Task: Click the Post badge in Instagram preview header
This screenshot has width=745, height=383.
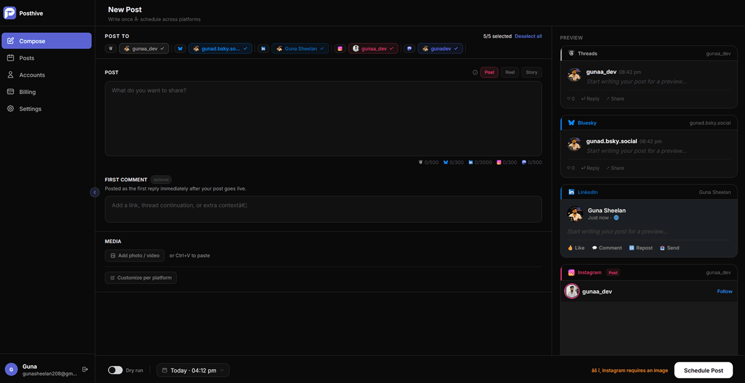Action: pyautogui.click(x=613, y=273)
